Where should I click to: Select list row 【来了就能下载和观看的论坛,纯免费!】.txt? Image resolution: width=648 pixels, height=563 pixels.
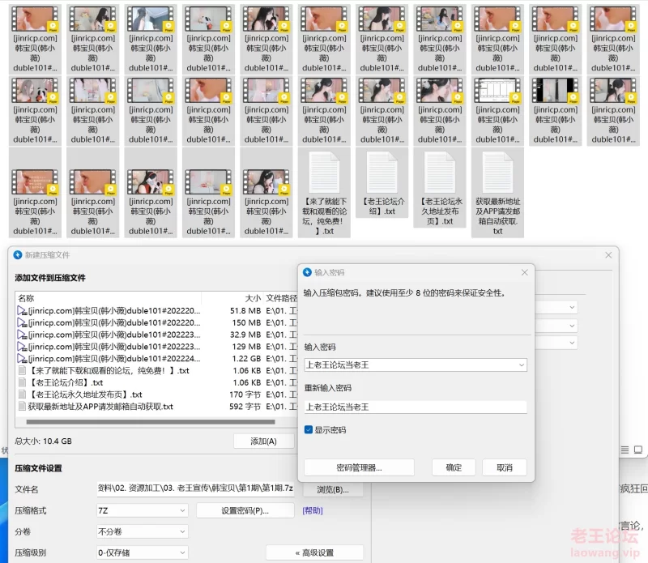156,371
